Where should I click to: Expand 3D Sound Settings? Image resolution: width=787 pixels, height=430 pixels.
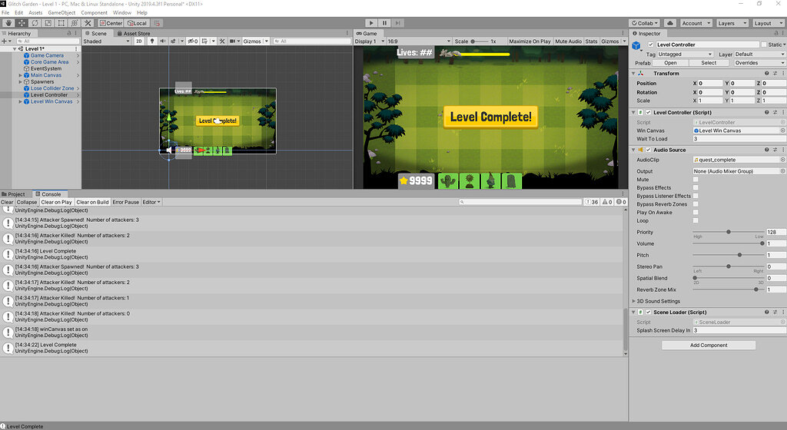[633, 301]
